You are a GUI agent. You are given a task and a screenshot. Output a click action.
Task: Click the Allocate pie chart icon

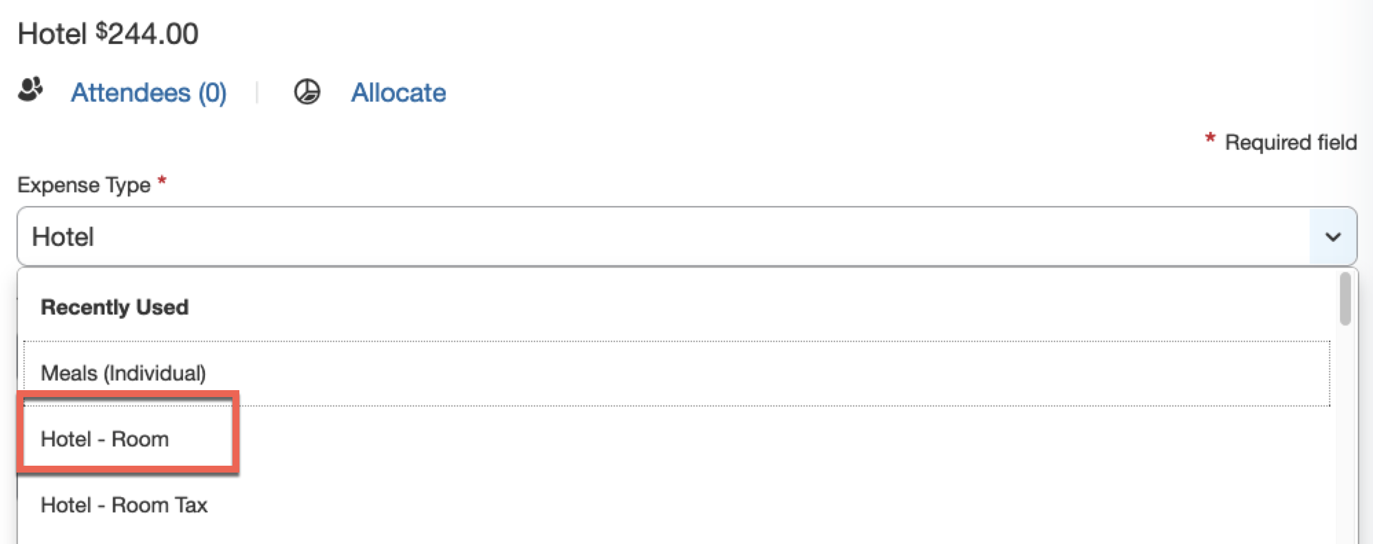(307, 90)
